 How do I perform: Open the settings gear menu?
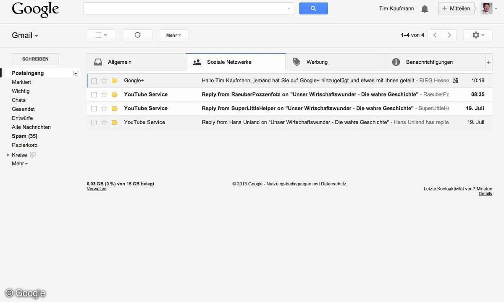point(478,35)
